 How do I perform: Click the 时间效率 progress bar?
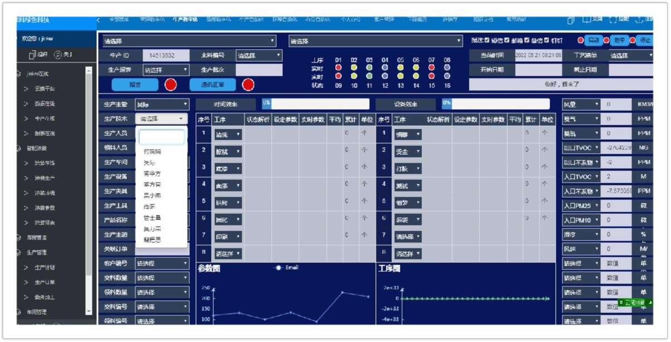click(315, 104)
